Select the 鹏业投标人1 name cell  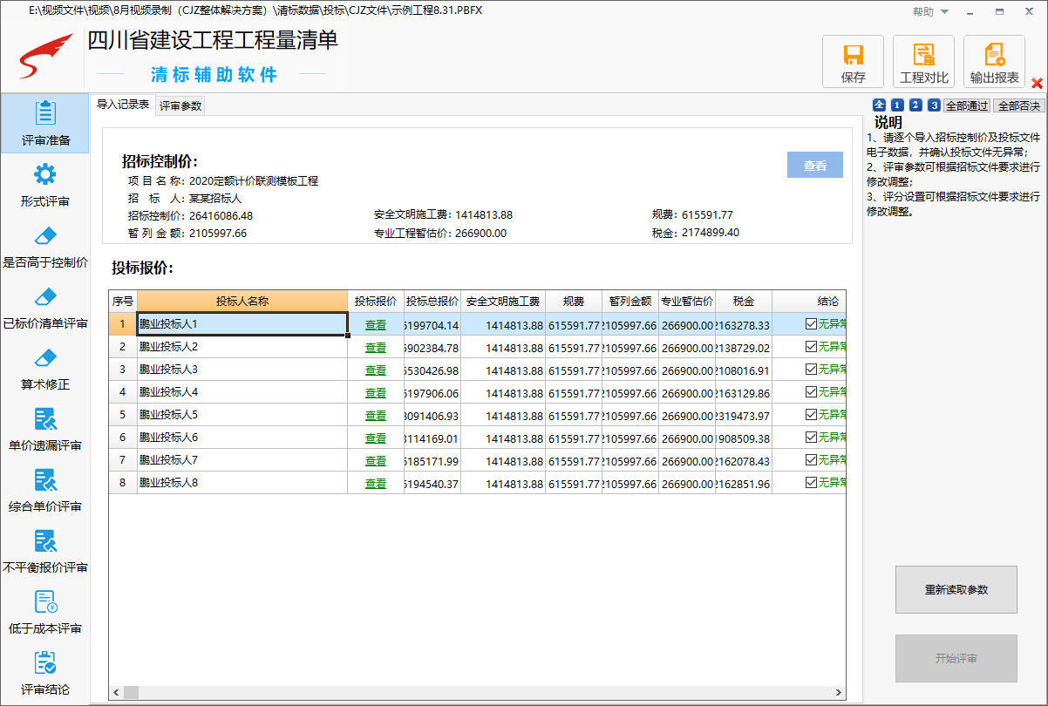[x=242, y=324]
